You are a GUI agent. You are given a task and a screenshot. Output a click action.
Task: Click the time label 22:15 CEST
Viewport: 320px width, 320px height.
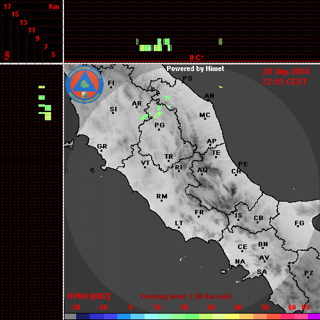point(285,82)
